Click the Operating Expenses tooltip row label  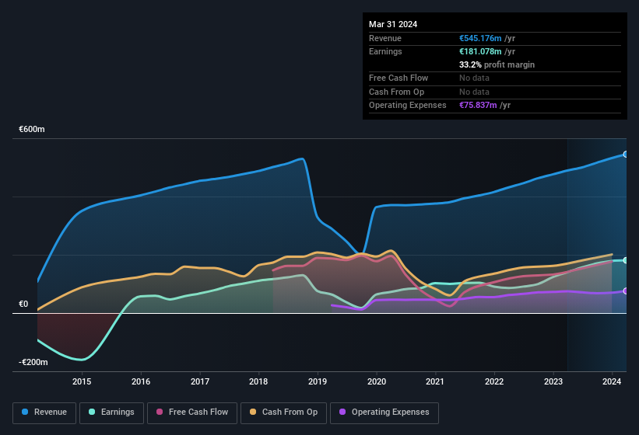(x=408, y=105)
